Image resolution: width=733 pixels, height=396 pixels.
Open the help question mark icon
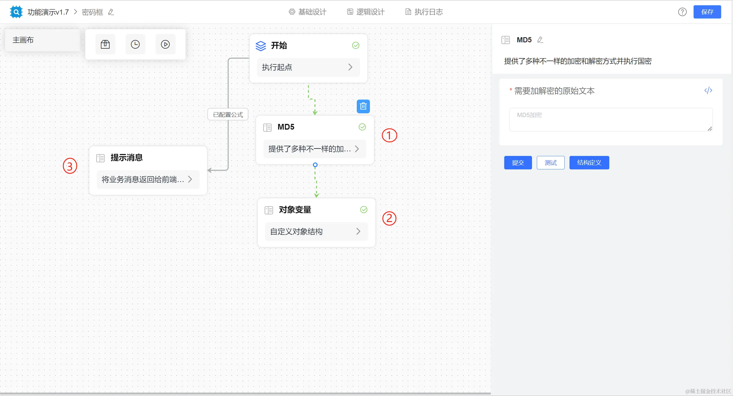pyautogui.click(x=682, y=12)
